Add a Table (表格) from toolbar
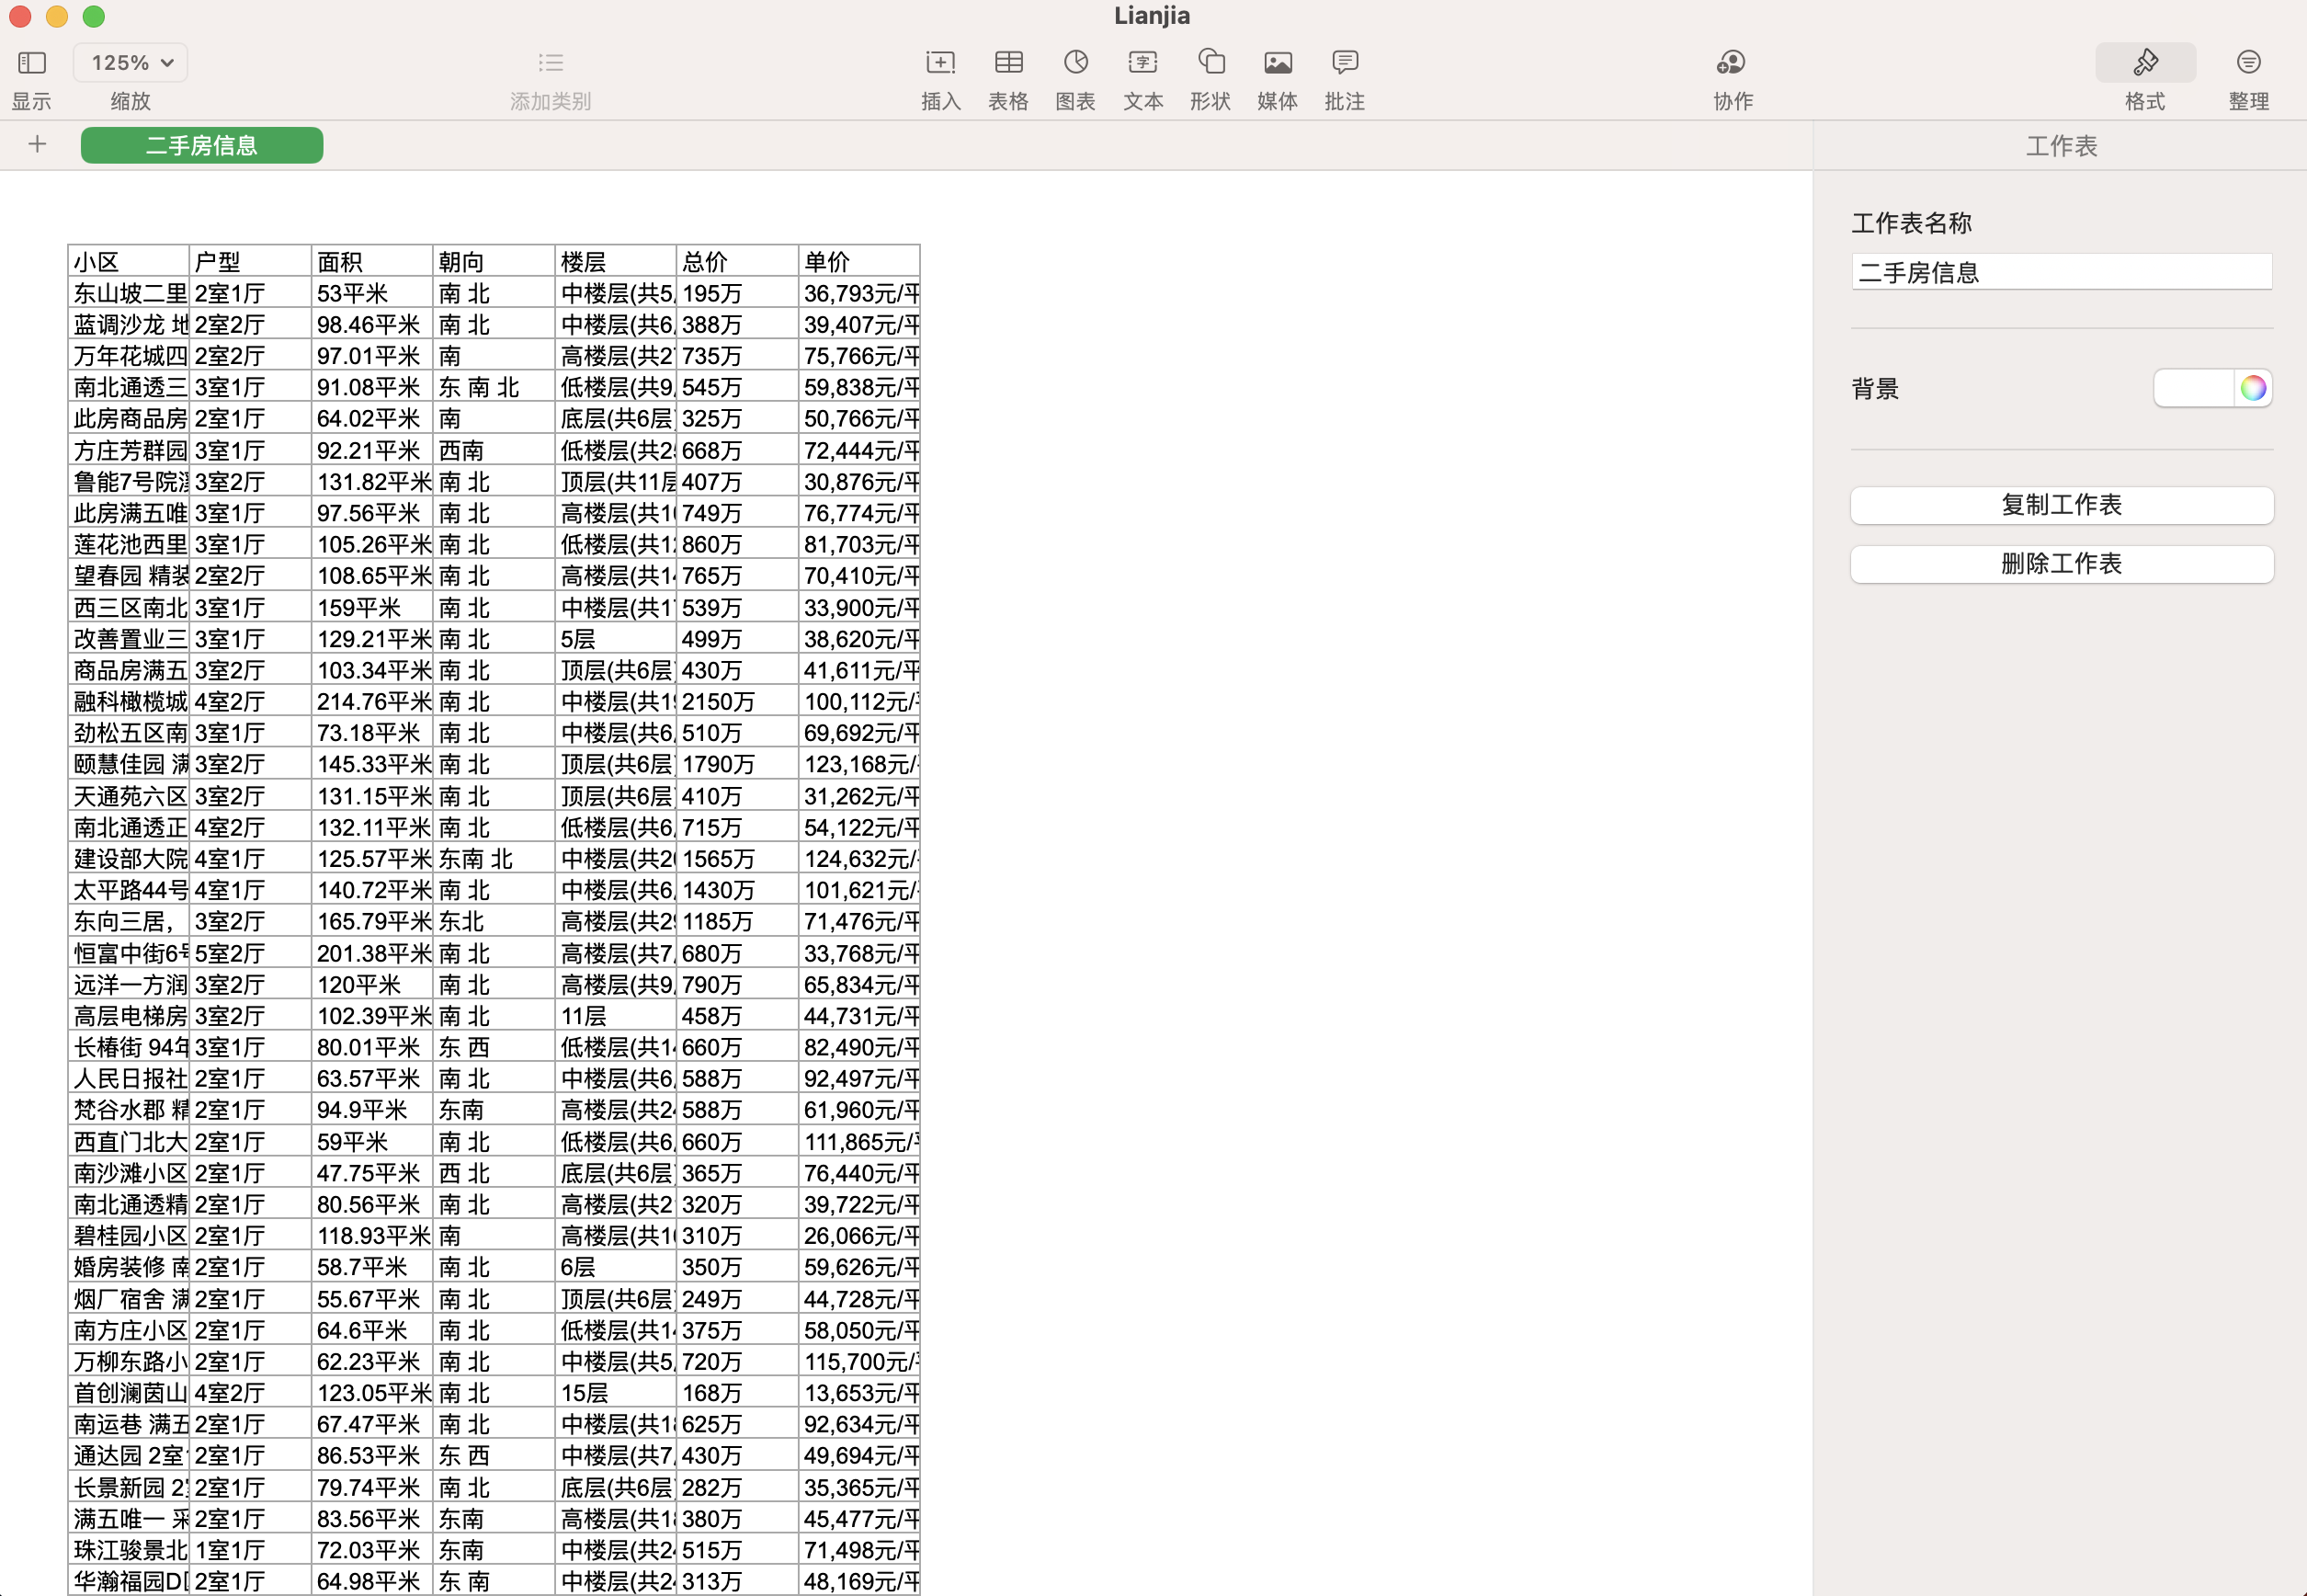The width and height of the screenshot is (2307, 1596). click(1008, 63)
